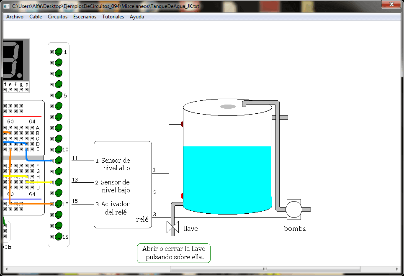Toggle the pin square beside LED 10

coord(52,150)
